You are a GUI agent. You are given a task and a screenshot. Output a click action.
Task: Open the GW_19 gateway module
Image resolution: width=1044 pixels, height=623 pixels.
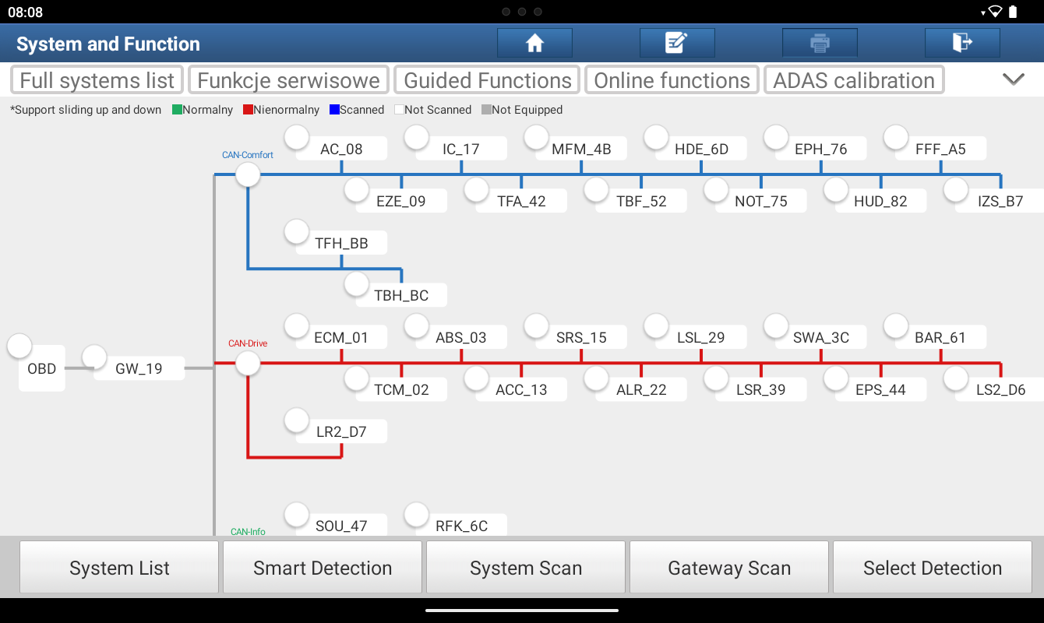click(x=139, y=368)
